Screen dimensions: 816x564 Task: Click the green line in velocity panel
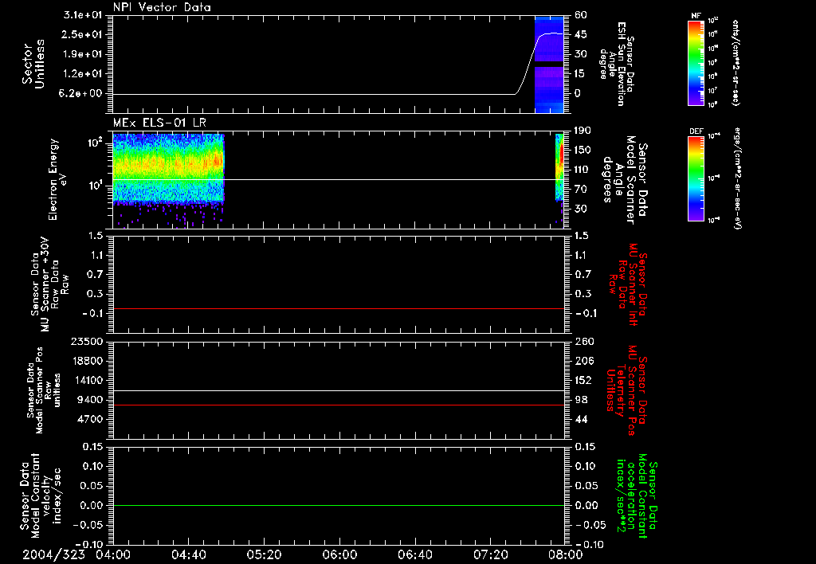(338, 505)
